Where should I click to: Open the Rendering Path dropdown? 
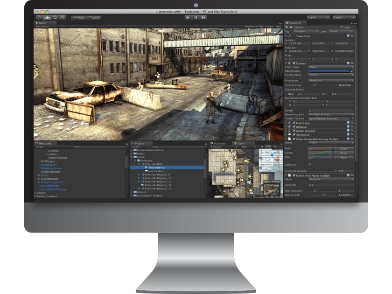tap(331, 114)
